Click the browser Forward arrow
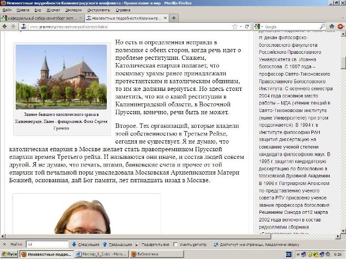 tap(13, 27)
